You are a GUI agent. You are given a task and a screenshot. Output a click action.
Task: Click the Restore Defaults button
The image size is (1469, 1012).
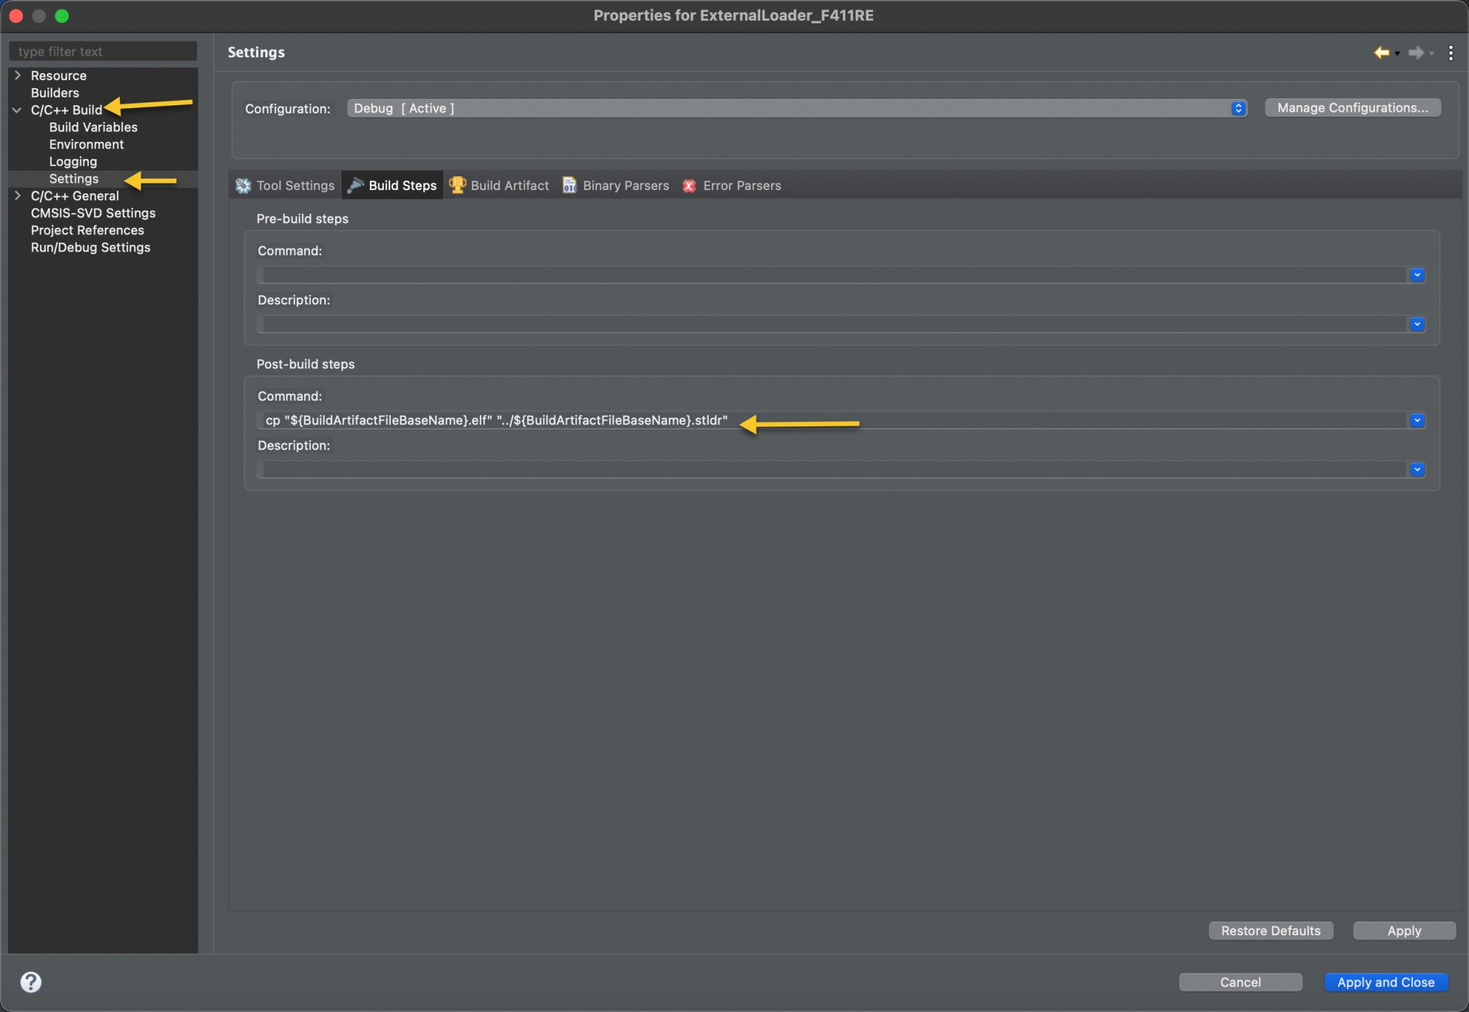pyautogui.click(x=1270, y=930)
